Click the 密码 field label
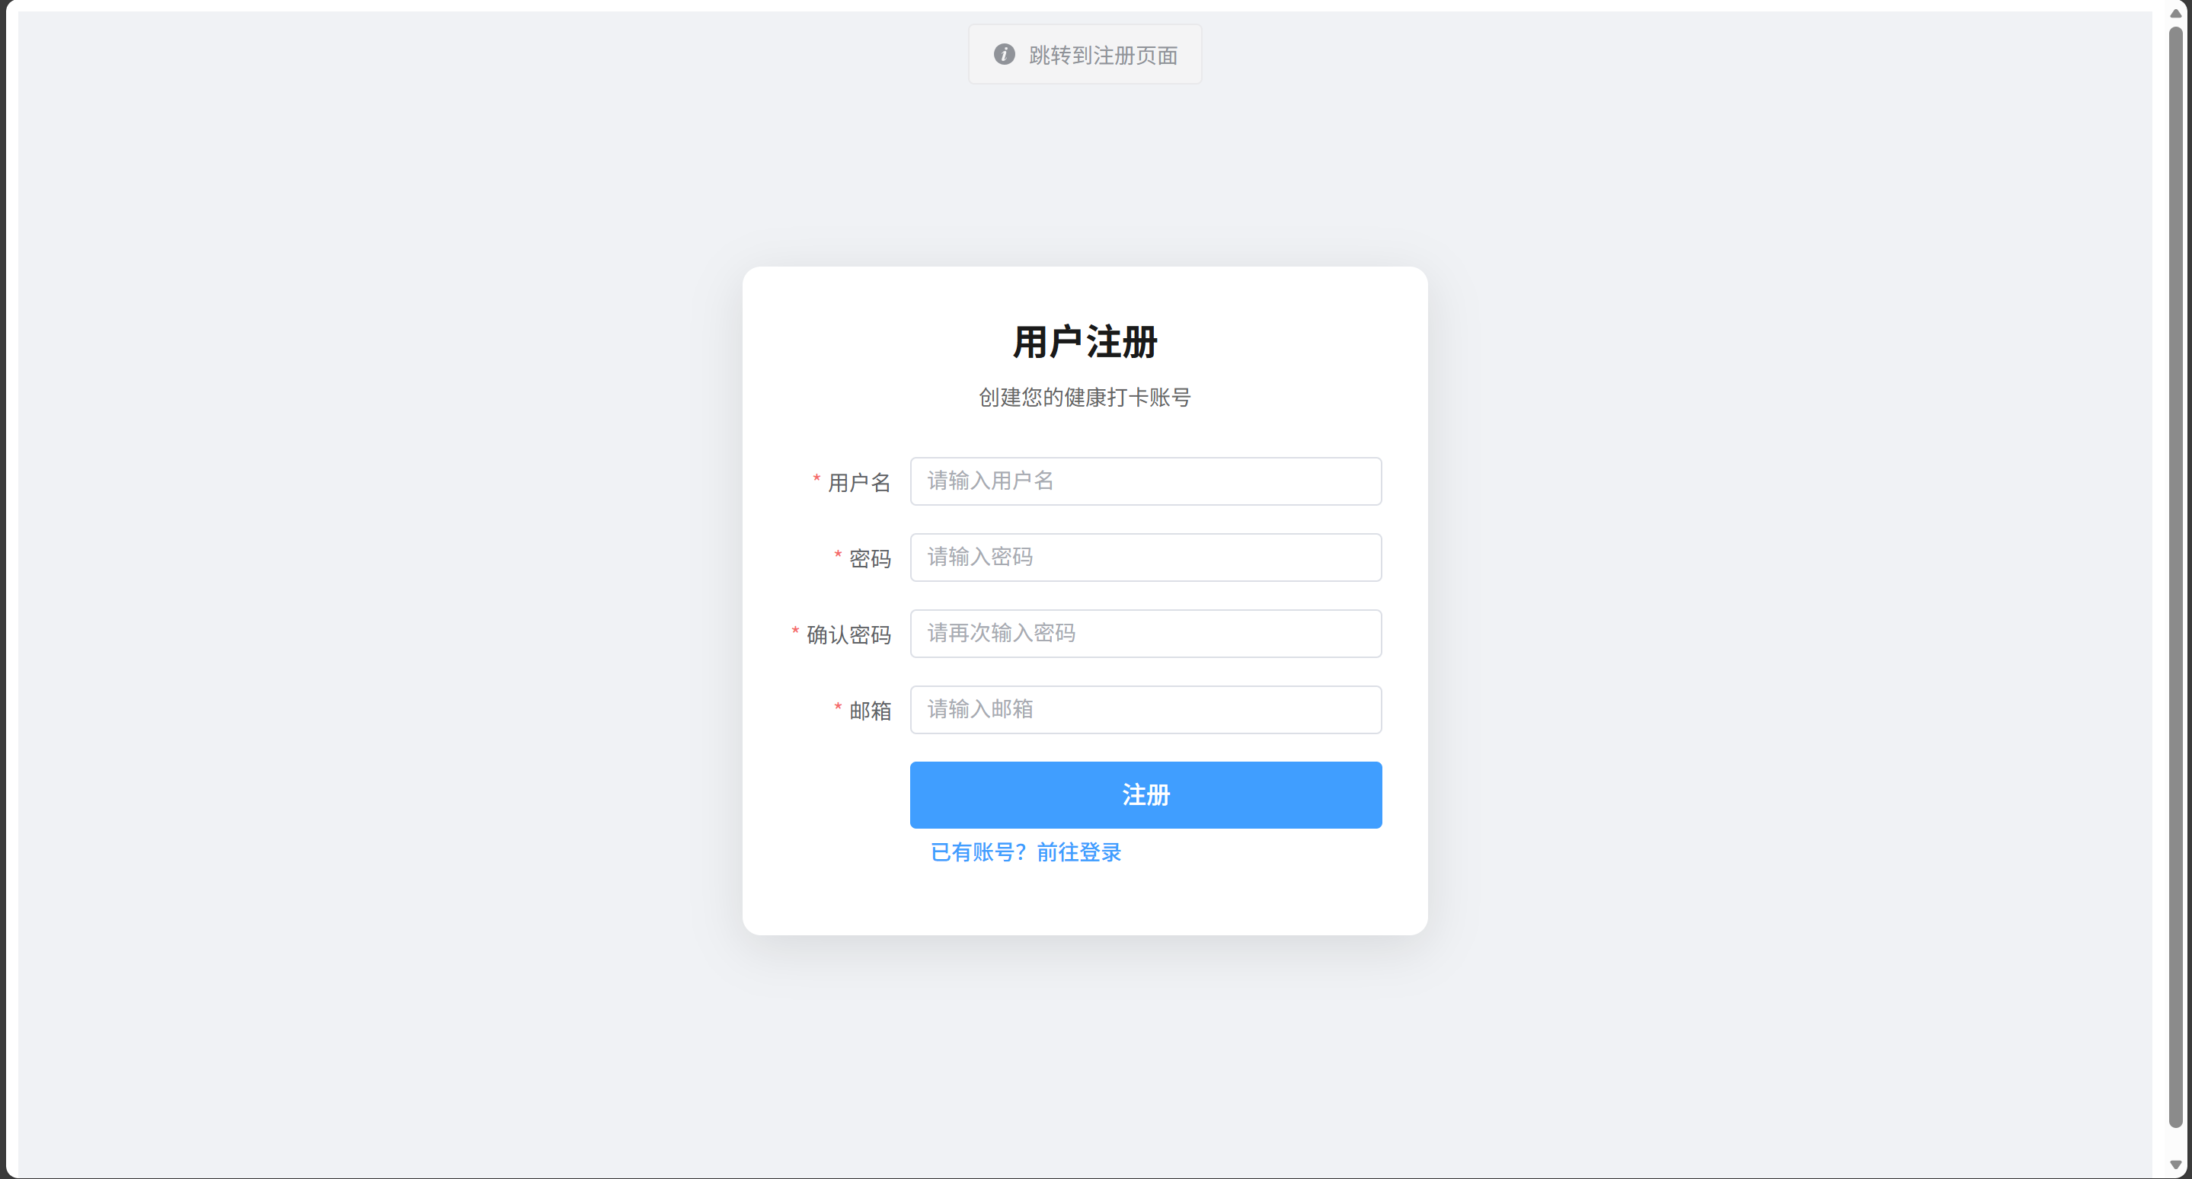Screen dimensions: 2192x1179 click(870, 559)
